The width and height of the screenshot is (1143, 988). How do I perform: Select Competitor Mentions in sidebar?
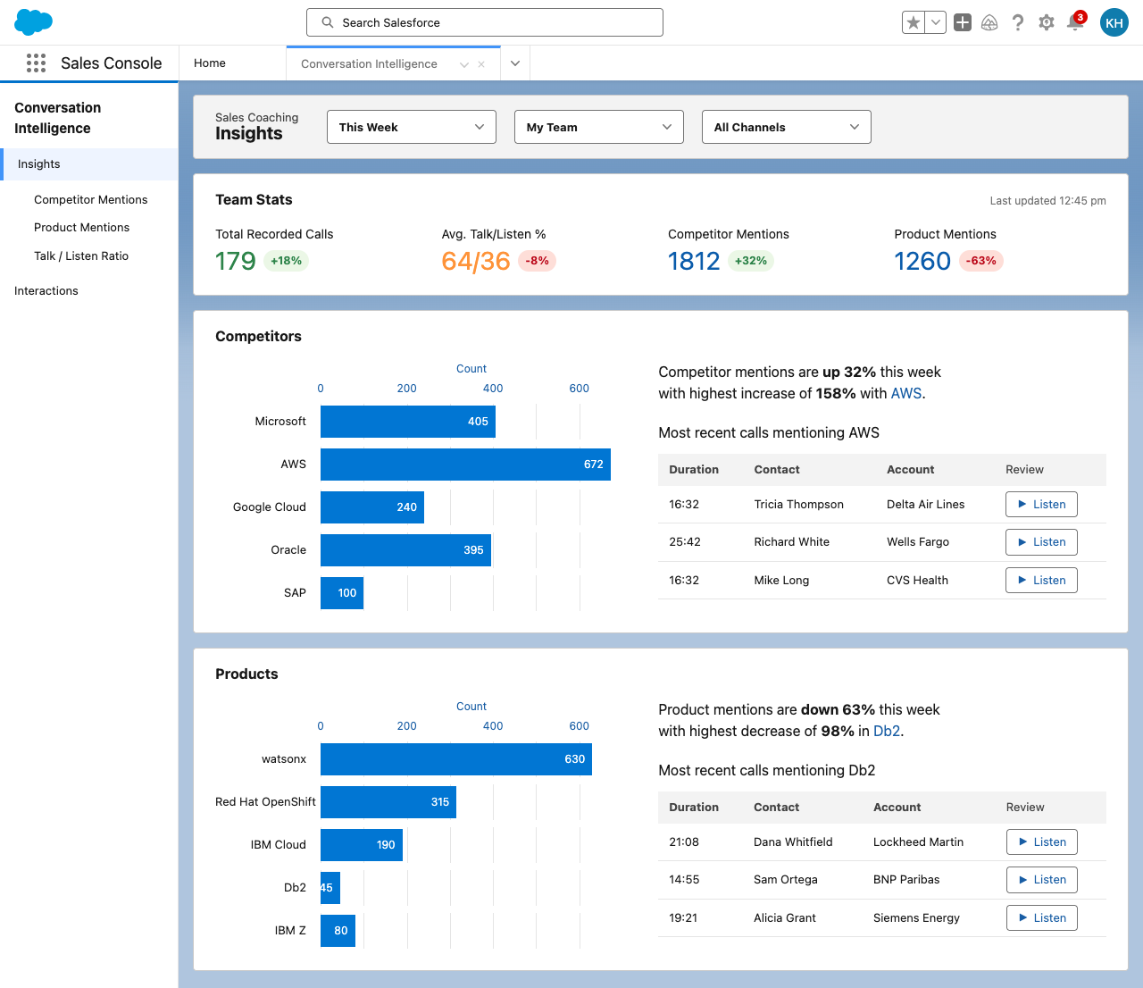pyautogui.click(x=91, y=199)
